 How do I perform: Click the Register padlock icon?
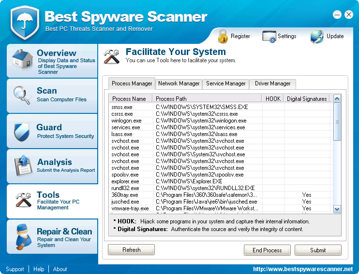tap(223, 36)
